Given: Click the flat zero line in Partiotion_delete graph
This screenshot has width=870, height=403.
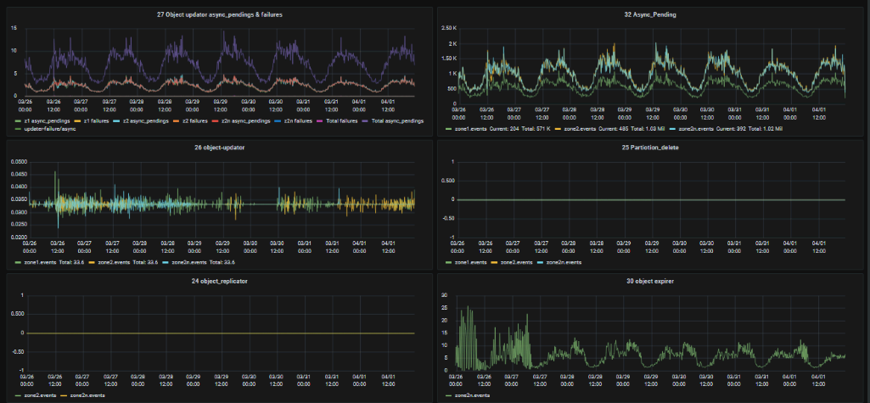Looking at the screenshot, I should (649, 199).
